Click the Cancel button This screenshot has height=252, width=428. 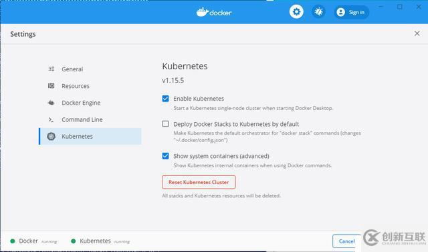tap(346, 241)
